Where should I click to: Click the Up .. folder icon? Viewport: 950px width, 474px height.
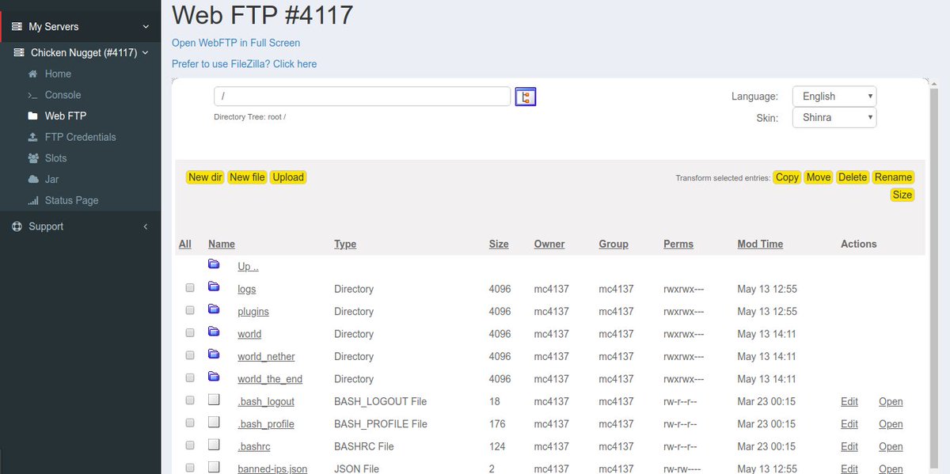point(214,264)
